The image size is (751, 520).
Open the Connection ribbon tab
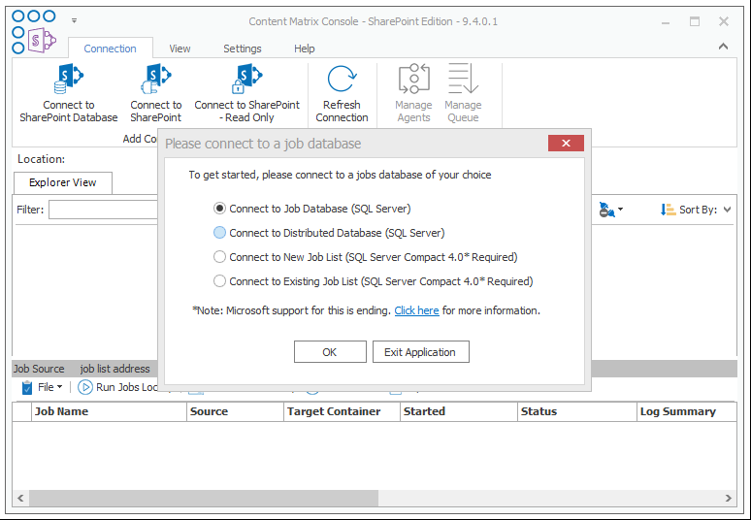[111, 49]
